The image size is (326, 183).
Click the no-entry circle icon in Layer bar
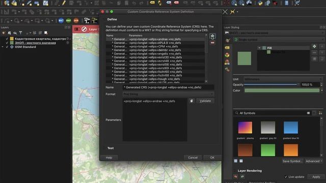tap(84, 29)
